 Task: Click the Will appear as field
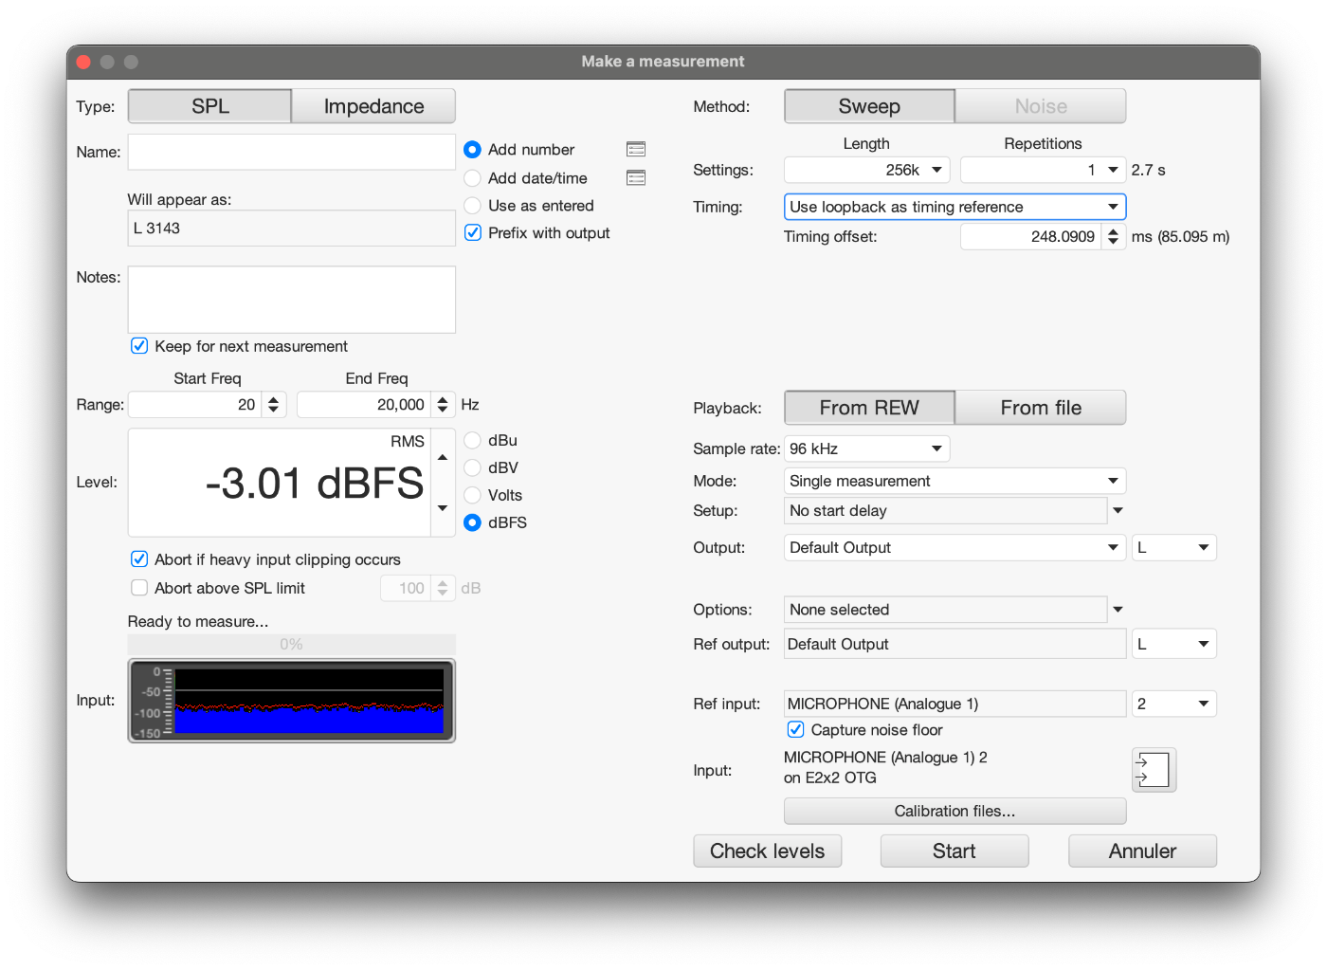(291, 229)
